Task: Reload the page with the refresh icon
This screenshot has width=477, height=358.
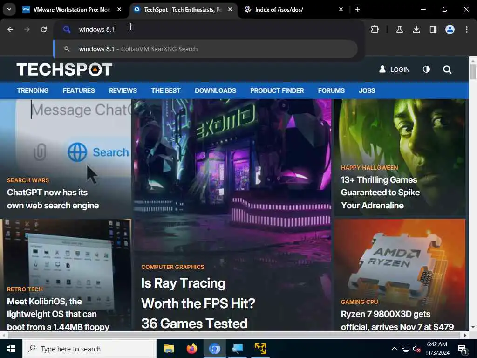Action: (44, 29)
